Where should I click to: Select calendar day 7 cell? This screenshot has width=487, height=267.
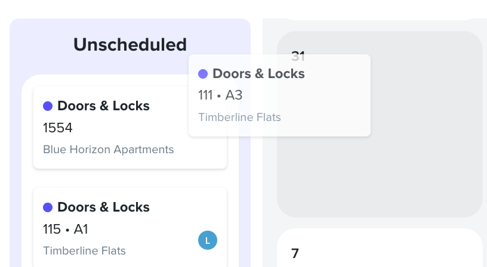(x=380, y=248)
